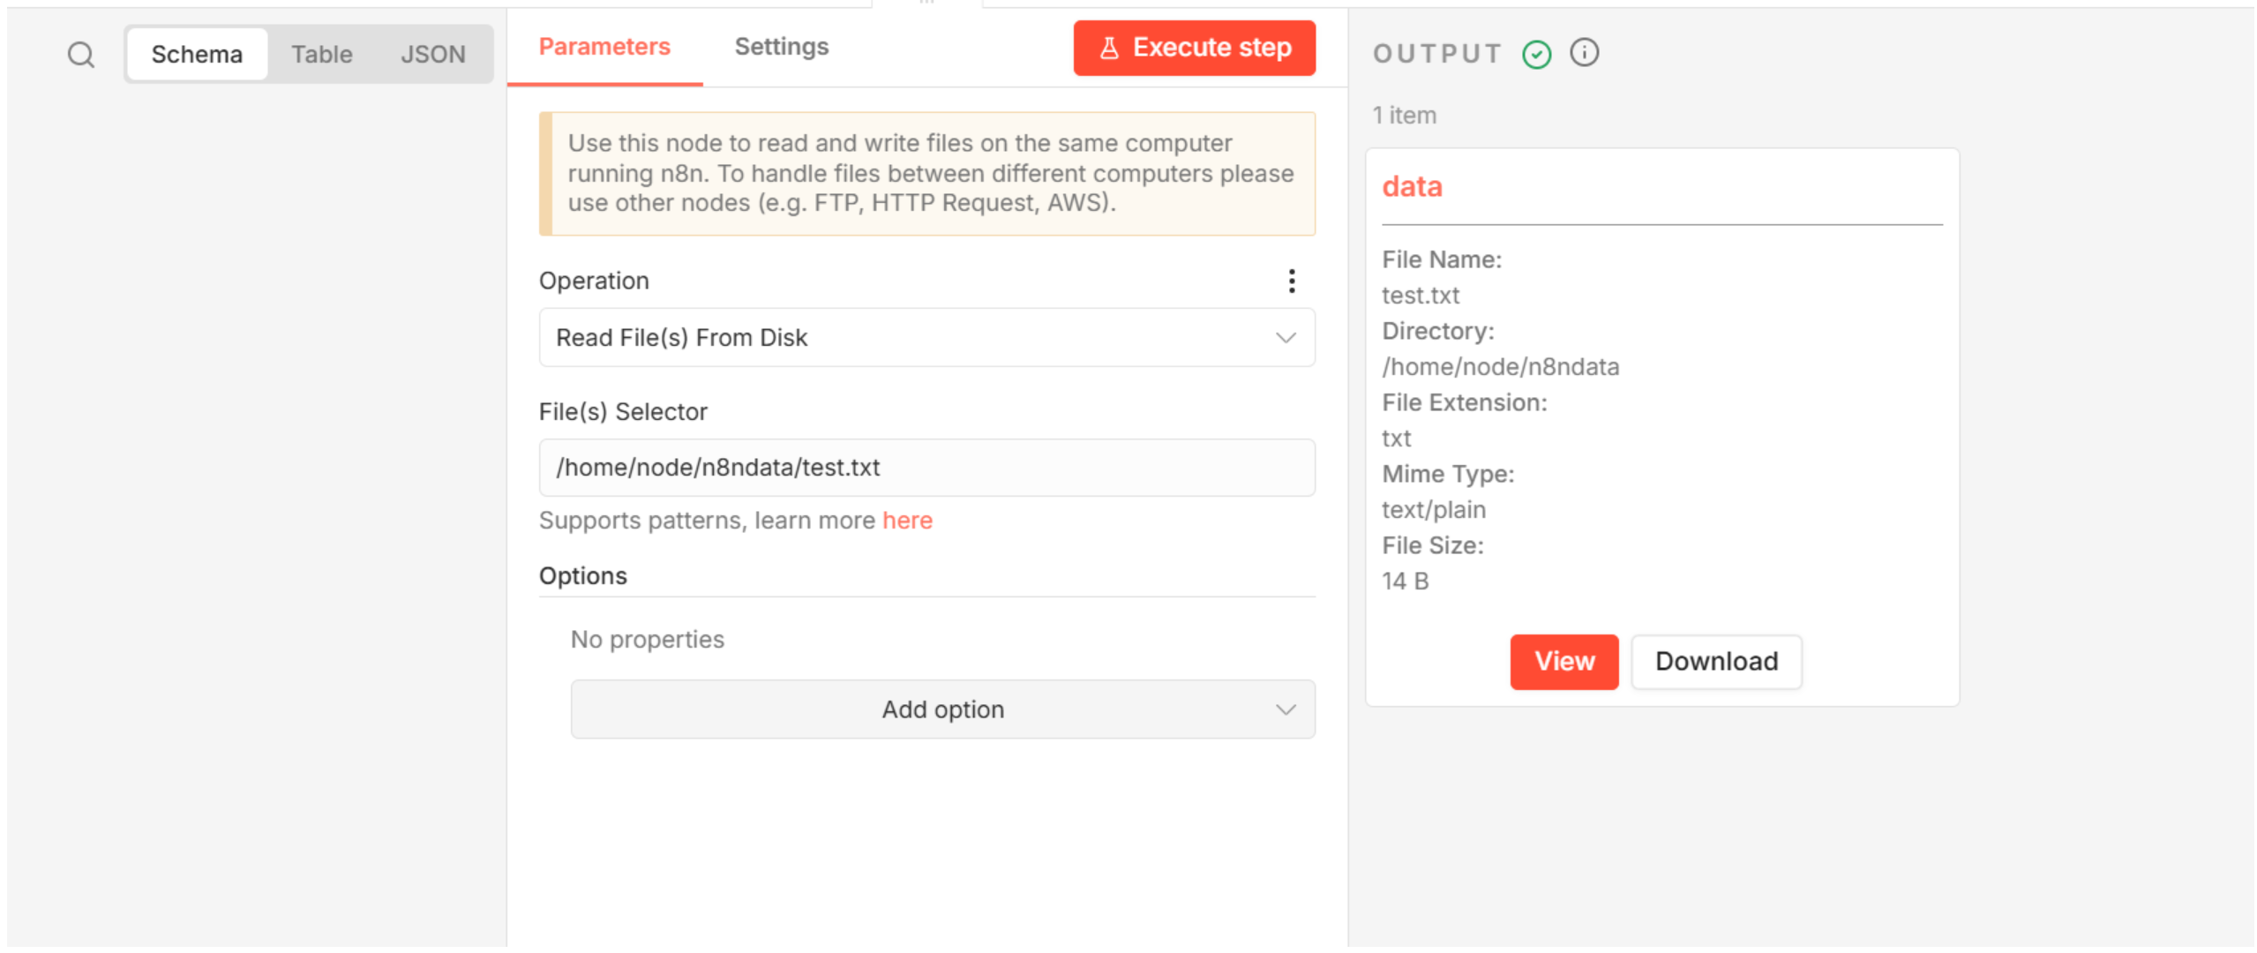Click the output info circle icon
Image resolution: width=2257 pixels, height=953 pixels.
point(1584,53)
